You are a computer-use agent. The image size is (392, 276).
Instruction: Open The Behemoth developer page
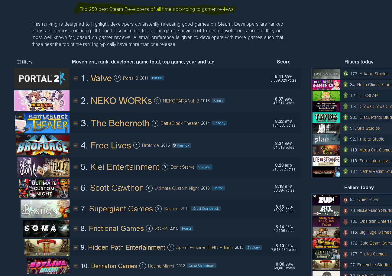[120, 123]
